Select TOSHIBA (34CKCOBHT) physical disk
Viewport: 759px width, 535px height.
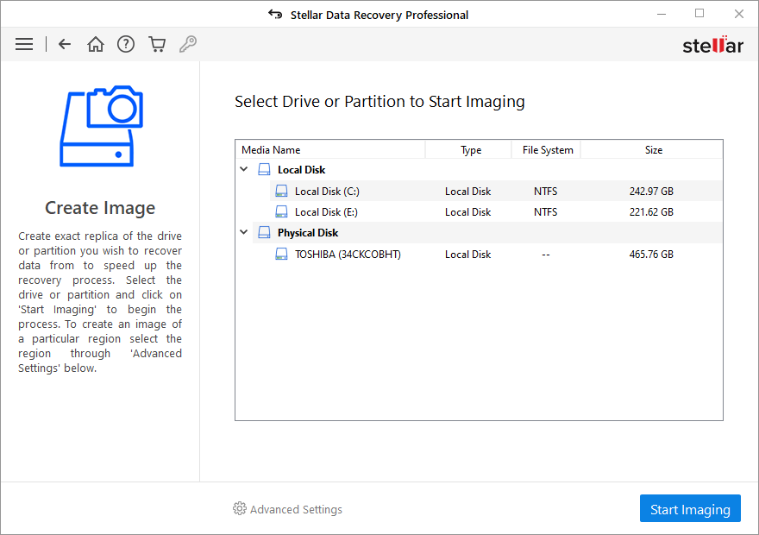click(496, 255)
